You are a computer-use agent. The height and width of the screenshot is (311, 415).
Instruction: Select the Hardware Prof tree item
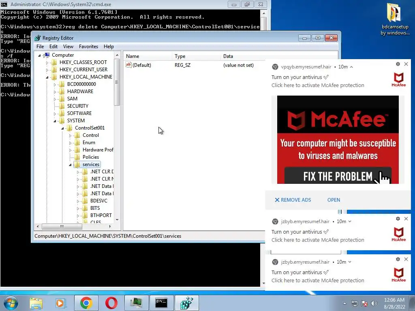(x=98, y=150)
